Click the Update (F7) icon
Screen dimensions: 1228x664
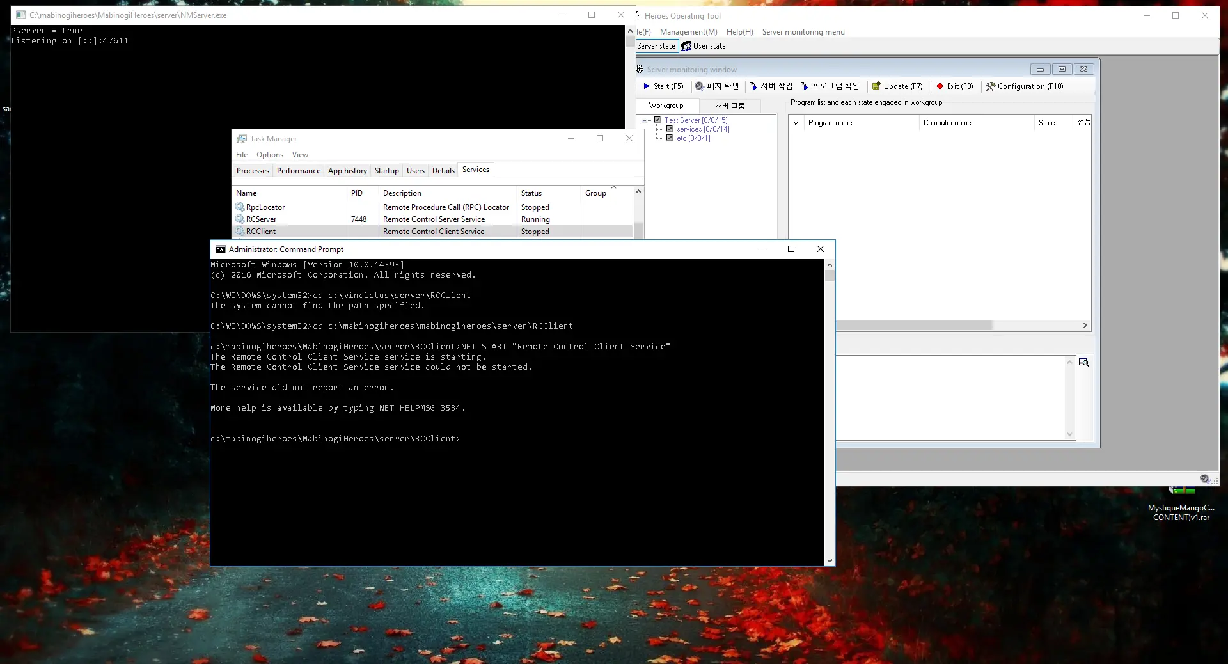coord(877,86)
